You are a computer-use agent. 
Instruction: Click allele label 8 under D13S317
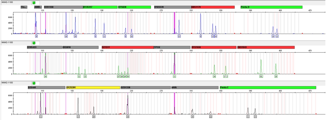tap(95, 36)
